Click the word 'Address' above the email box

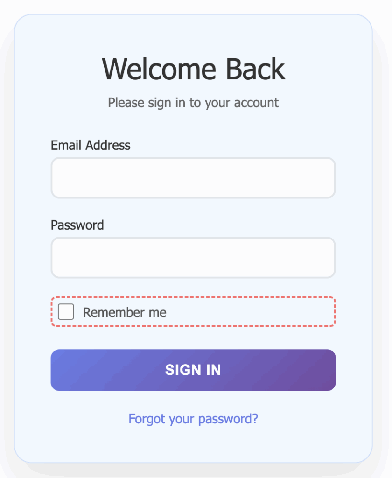(x=108, y=145)
